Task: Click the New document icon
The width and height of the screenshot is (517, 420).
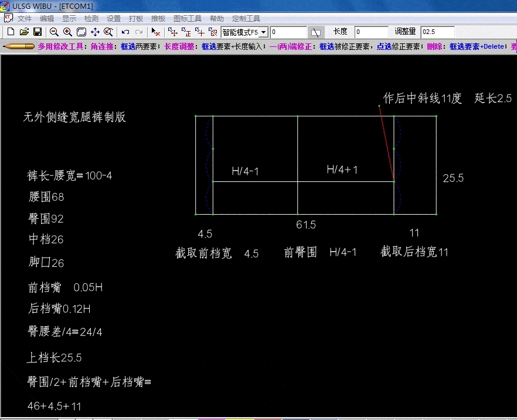Action: point(10,32)
